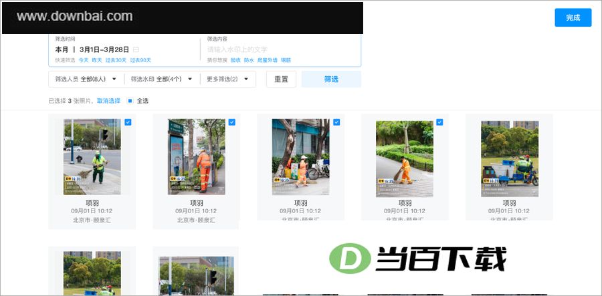Choose the 钢筋 search suggestion
602x296 pixels.
tap(286, 60)
